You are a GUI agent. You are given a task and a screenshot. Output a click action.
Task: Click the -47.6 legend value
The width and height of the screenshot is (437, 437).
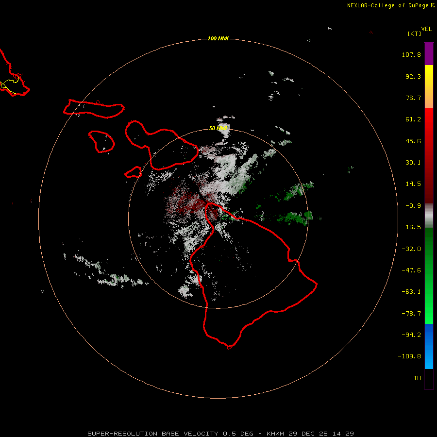pos(411,270)
